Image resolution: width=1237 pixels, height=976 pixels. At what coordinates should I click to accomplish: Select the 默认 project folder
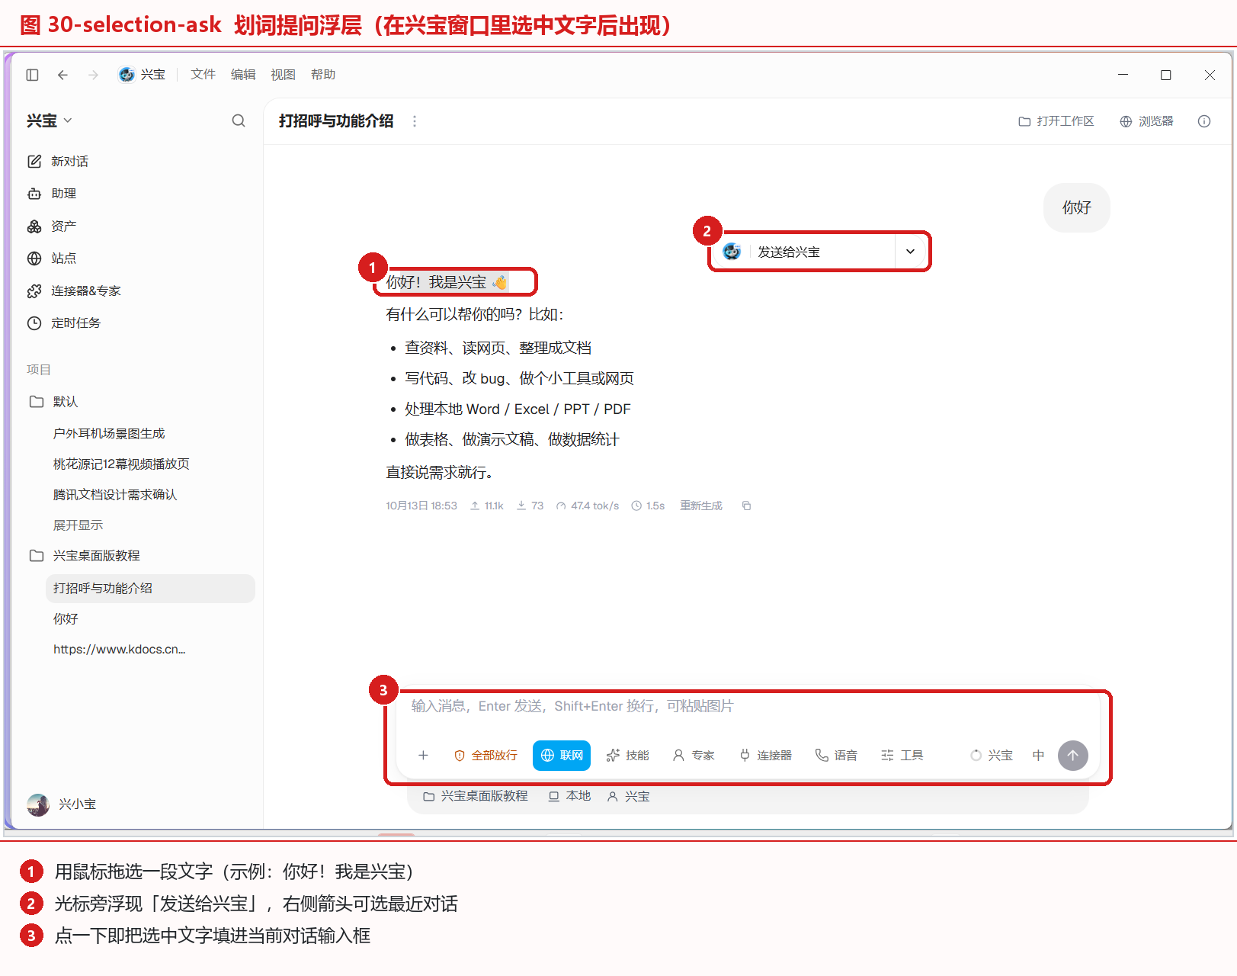(53, 402)
